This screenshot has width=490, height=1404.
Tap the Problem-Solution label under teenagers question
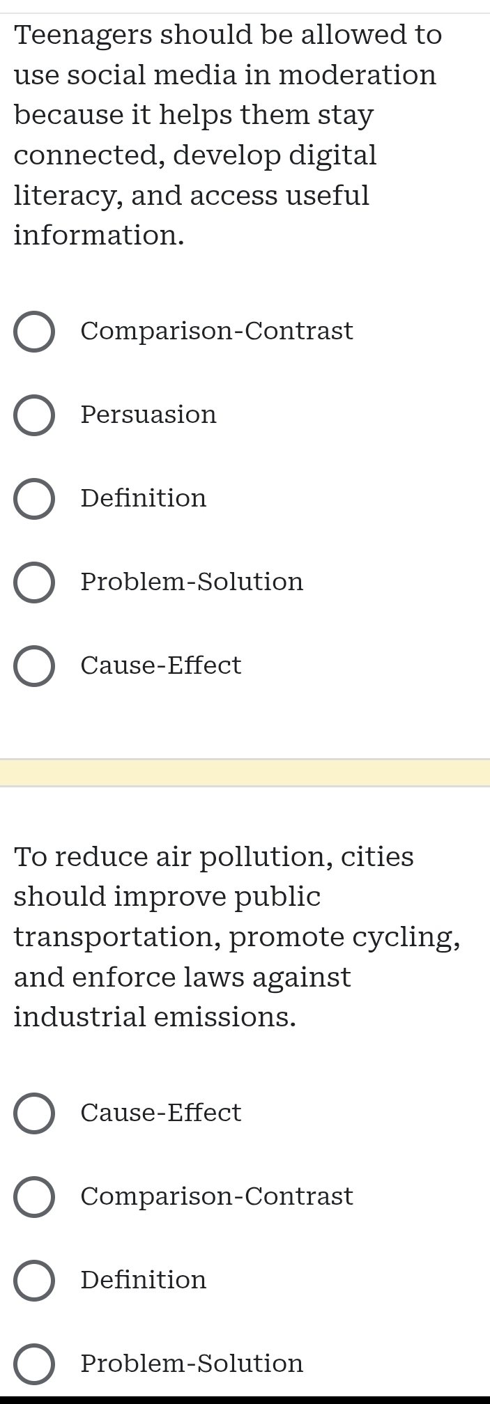(x=192, y=582)
